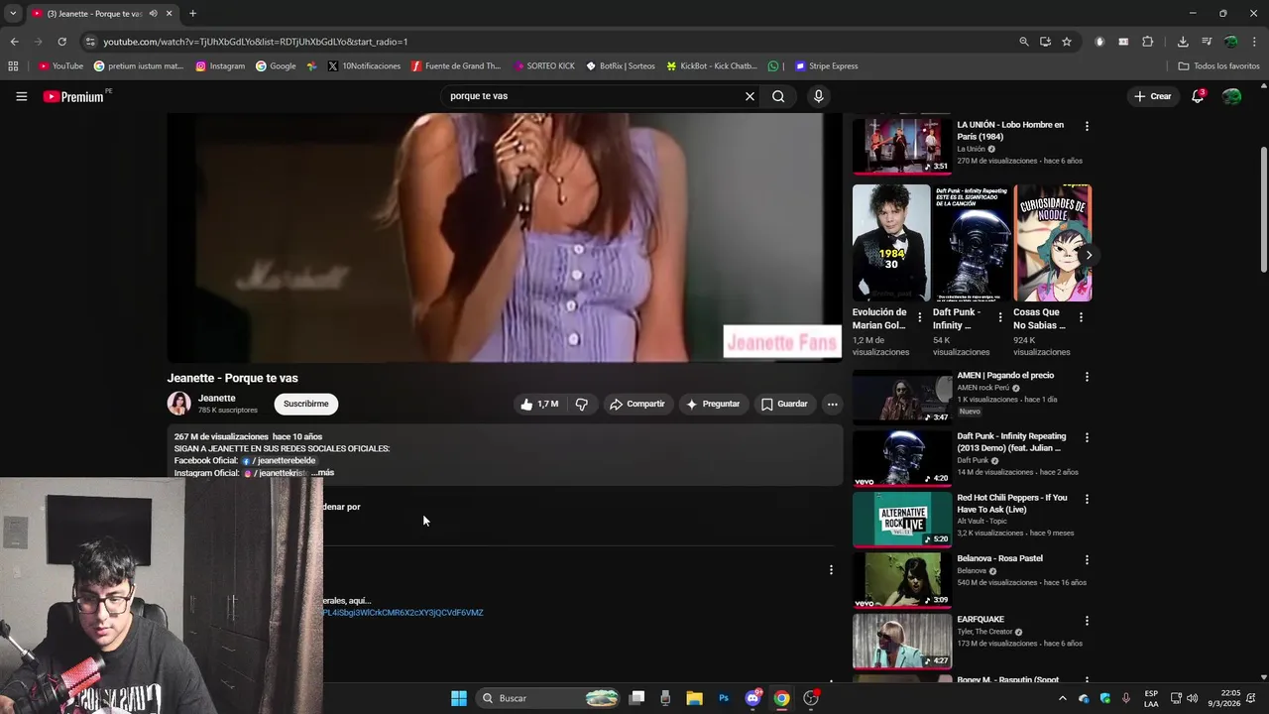Open the EARFQUAKE video thumbnail
The width and height of the screenshot is (1269, 714).
point(902,641)
